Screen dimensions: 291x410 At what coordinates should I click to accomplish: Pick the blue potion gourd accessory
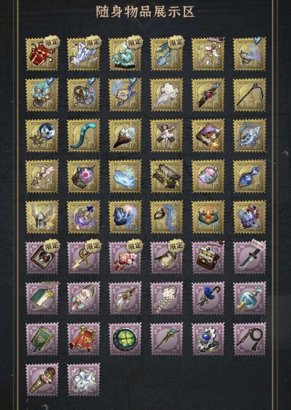[x=249, y=177]
